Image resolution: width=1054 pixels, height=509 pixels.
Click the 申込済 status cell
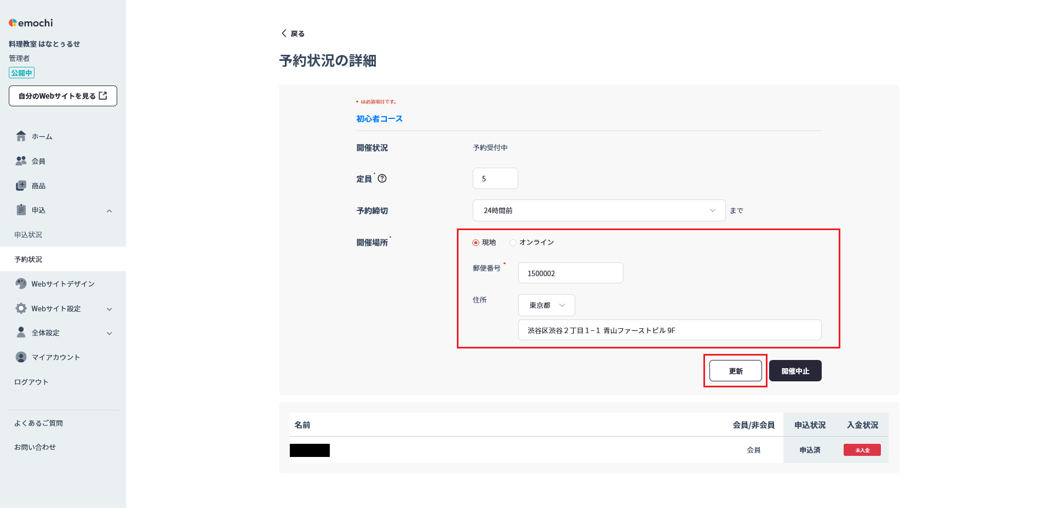tap(810, 450)
